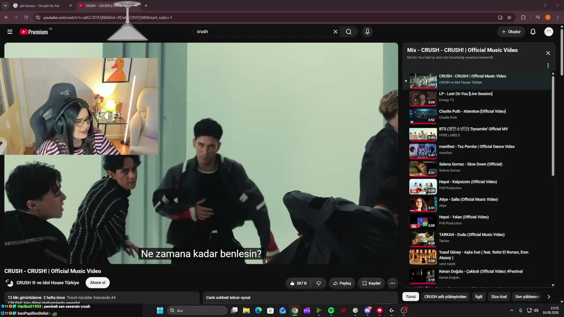
Task: Go back in browser history
Action: (x=6, y=18)
